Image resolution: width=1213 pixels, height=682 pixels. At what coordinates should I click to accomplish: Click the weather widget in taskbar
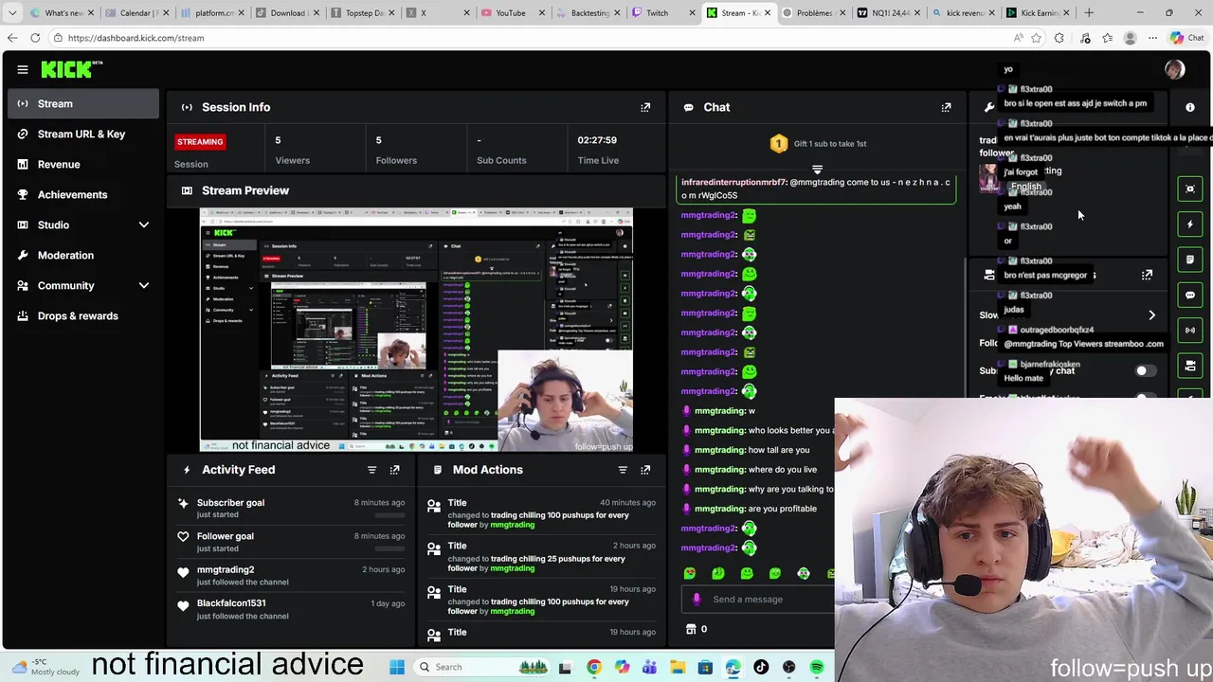click(x=47, y=667)
